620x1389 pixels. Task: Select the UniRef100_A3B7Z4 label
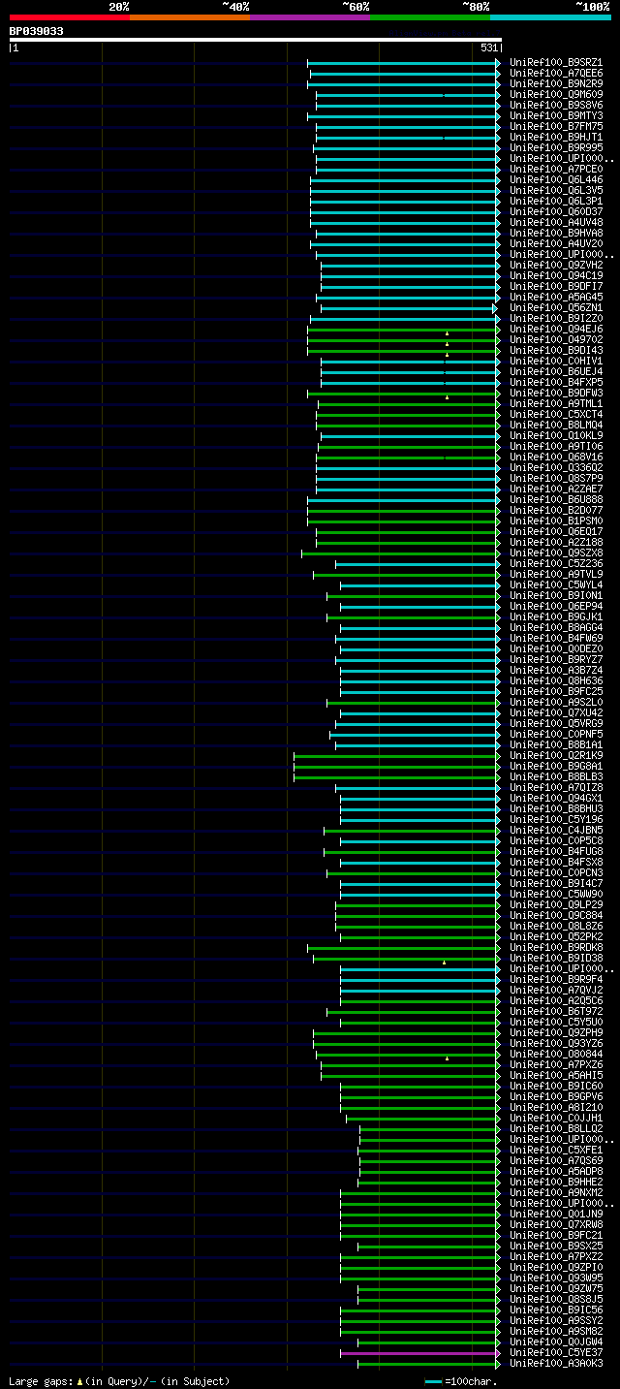click(x=556, y=670)
